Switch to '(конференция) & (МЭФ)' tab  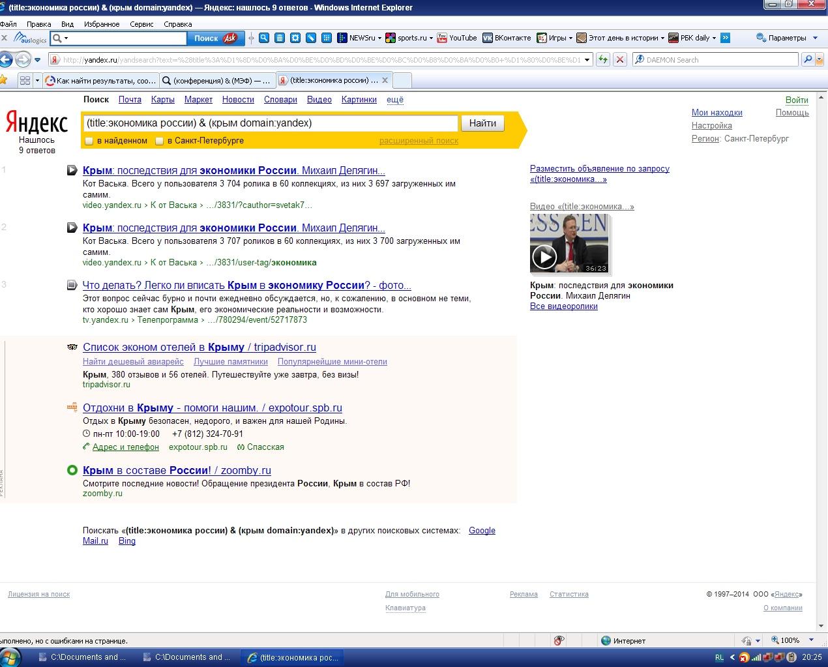point(217,80)
